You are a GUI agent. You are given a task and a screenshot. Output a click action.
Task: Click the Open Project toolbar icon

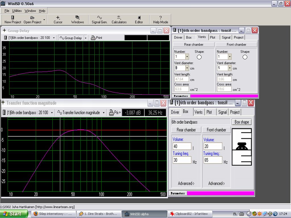click(32, 19)
